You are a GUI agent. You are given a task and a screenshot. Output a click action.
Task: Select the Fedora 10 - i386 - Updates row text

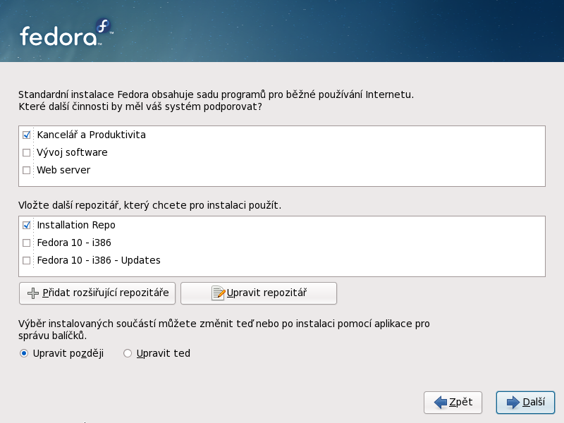pos(99,260)
